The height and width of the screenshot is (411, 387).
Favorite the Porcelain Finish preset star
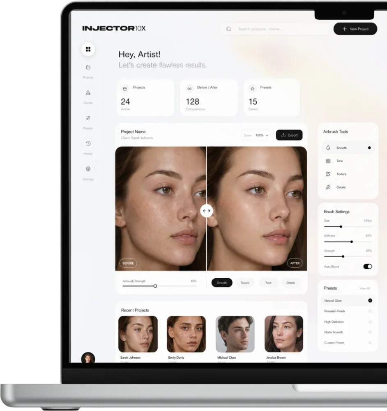coord(370,311)
